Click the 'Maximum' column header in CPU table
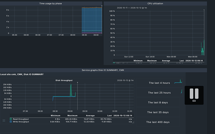Viewport: 215px width, 134px height. (152, 60)
